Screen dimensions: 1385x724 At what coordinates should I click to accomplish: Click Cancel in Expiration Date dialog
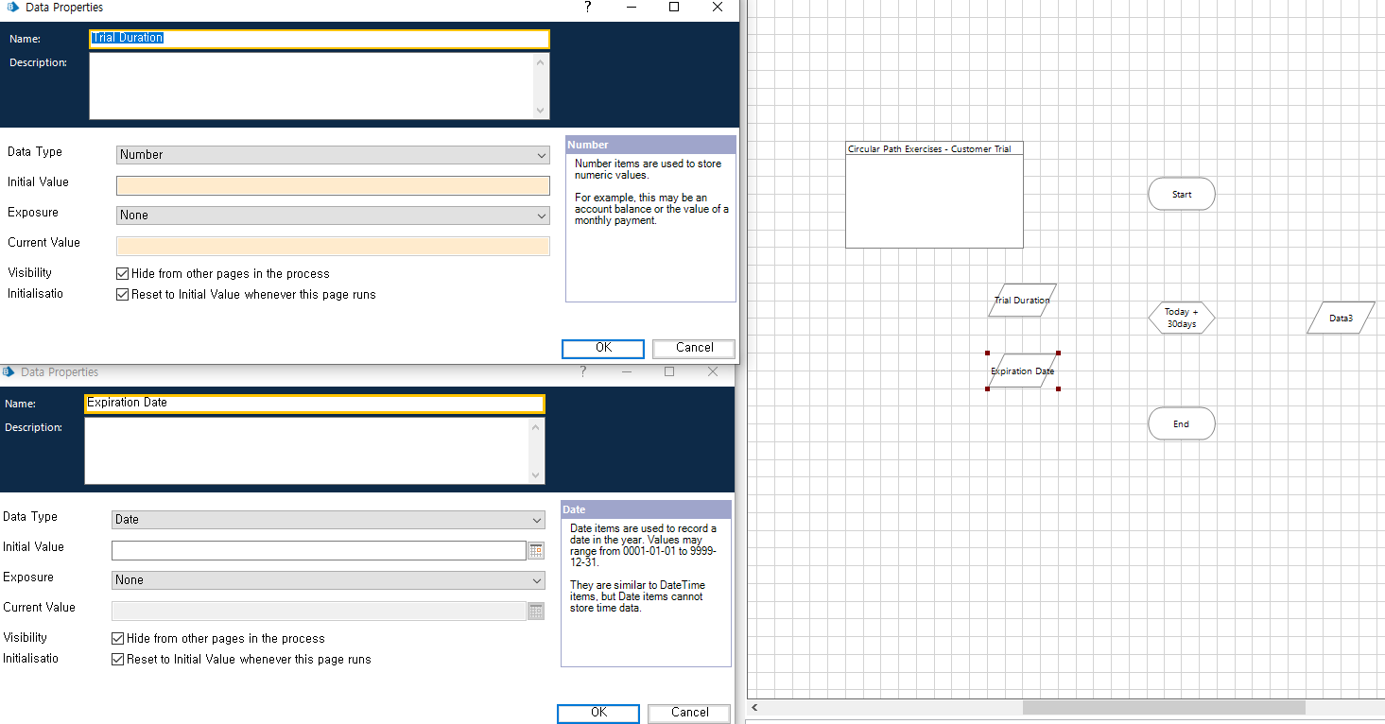(689, 713)
